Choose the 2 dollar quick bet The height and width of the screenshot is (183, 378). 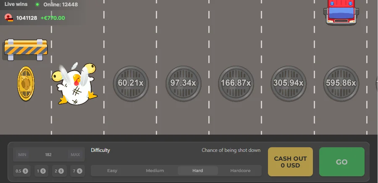click(59, 171)
